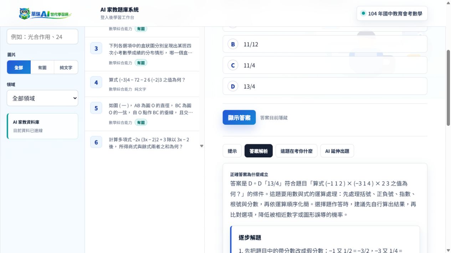Click the 答案目前隱藏 status text
The width and height of the screenshot is (451, 253).
click(274, 118)
